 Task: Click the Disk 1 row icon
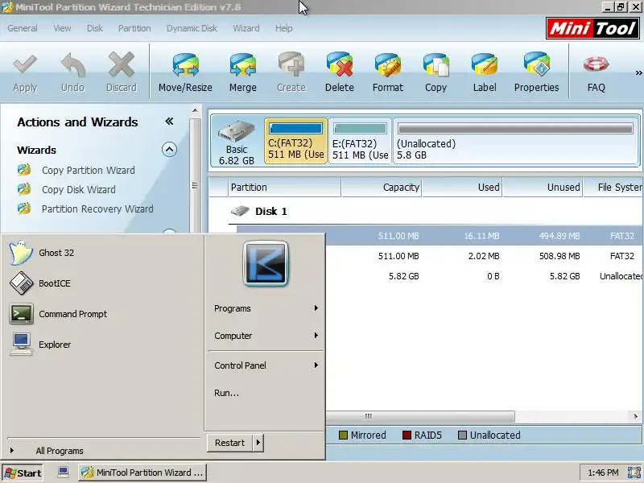click(240, 211)
